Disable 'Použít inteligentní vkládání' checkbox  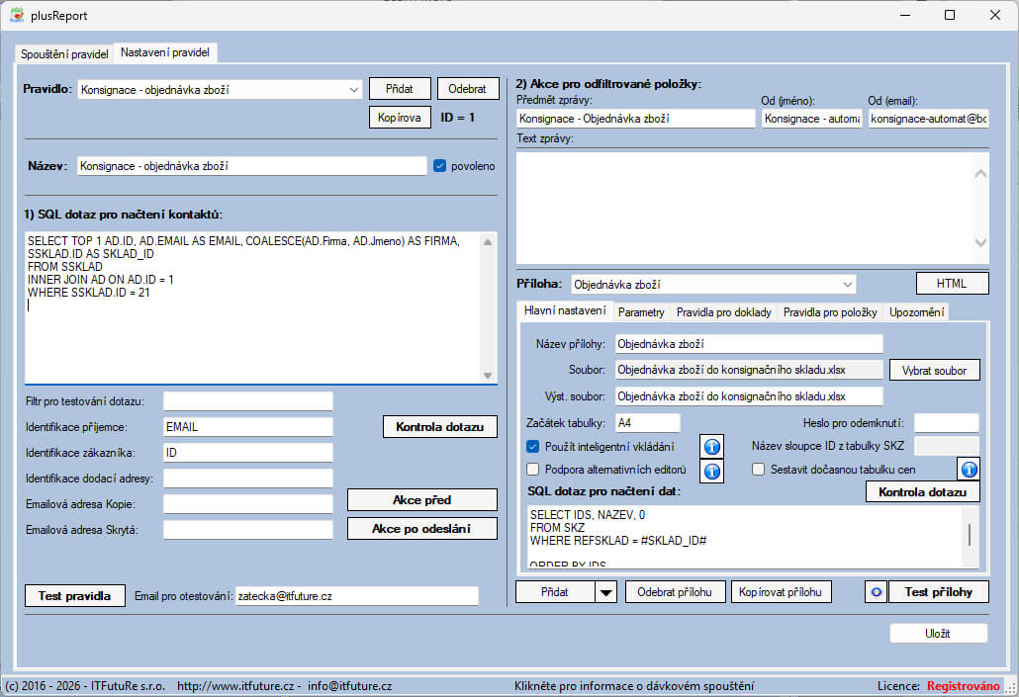(533, 447)
